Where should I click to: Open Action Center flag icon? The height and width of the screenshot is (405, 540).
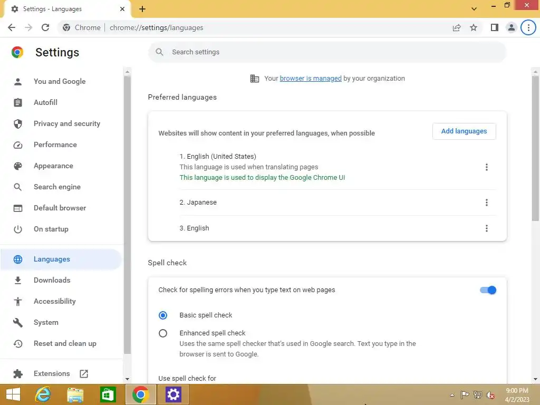point(465,395)
